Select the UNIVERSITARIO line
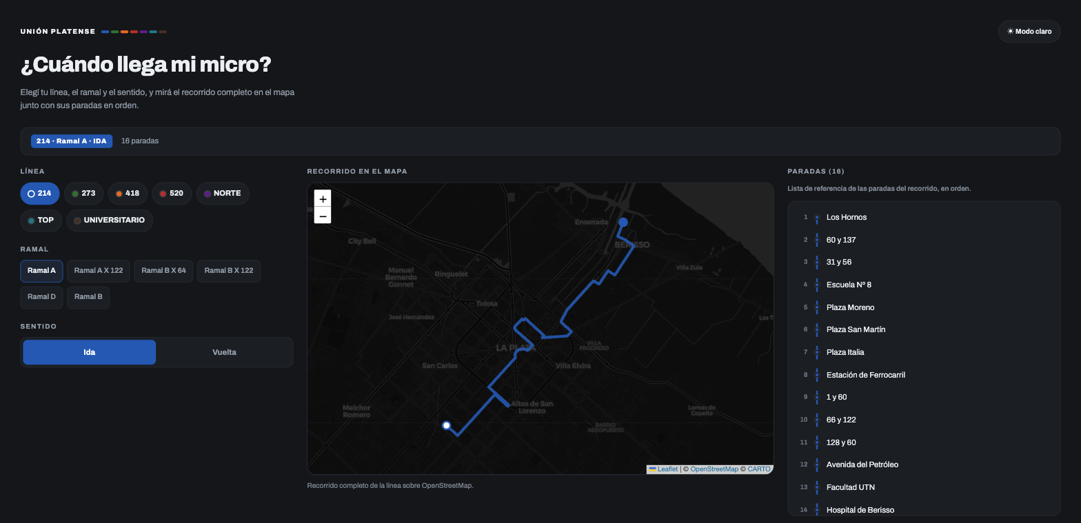 pyautogui.click(x=110, y=221)
